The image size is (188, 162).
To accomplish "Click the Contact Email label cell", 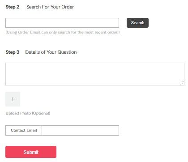I will 24,130.
